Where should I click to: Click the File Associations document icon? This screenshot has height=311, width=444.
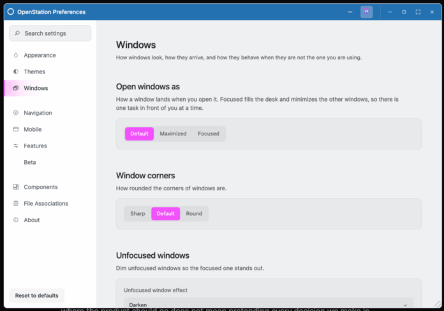(16, 203)
